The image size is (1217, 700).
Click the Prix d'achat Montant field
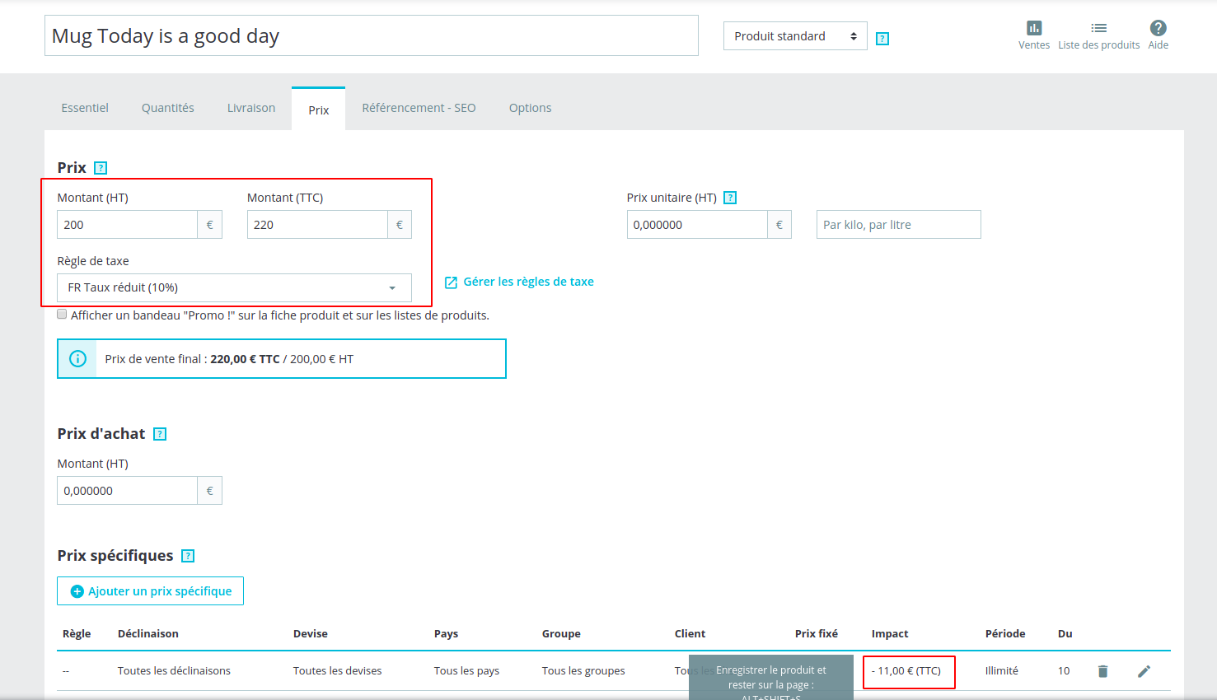[127, 491]
